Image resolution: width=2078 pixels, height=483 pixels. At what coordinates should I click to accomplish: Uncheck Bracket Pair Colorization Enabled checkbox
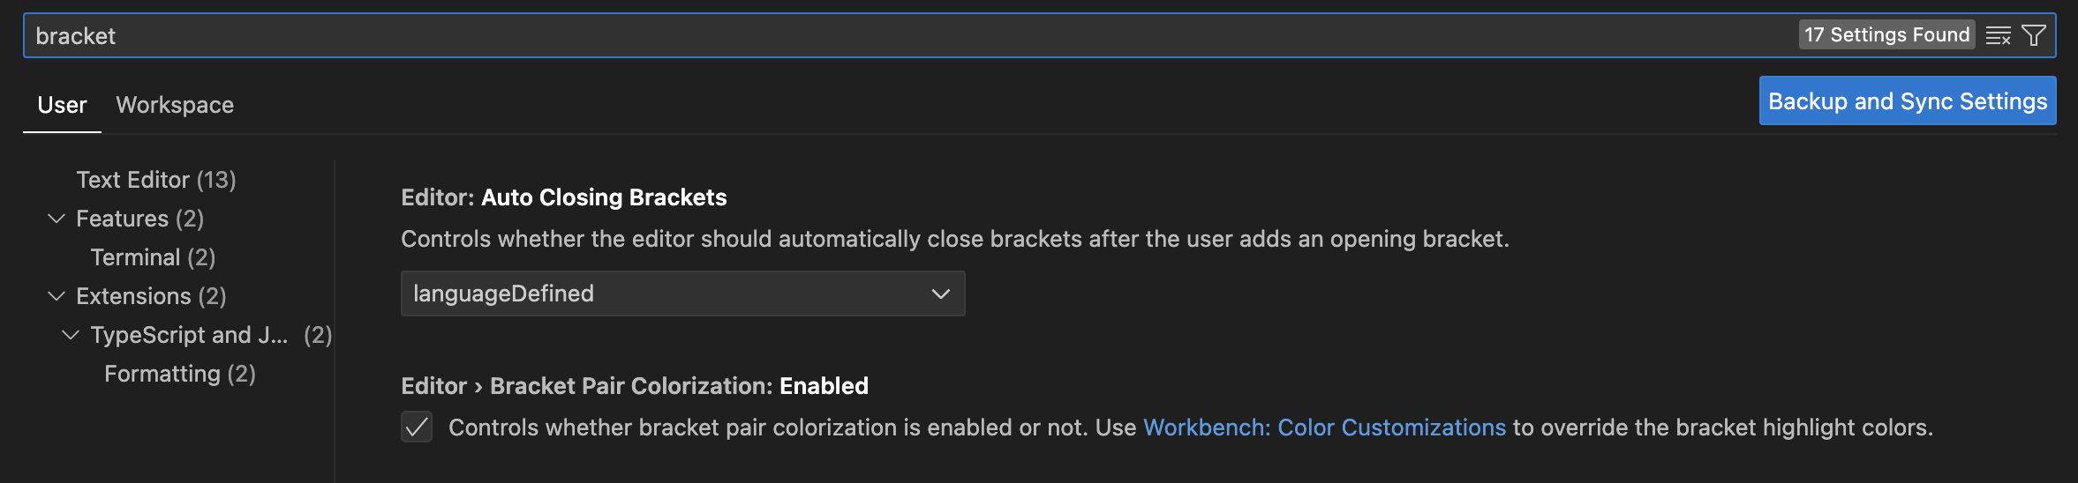417,427
